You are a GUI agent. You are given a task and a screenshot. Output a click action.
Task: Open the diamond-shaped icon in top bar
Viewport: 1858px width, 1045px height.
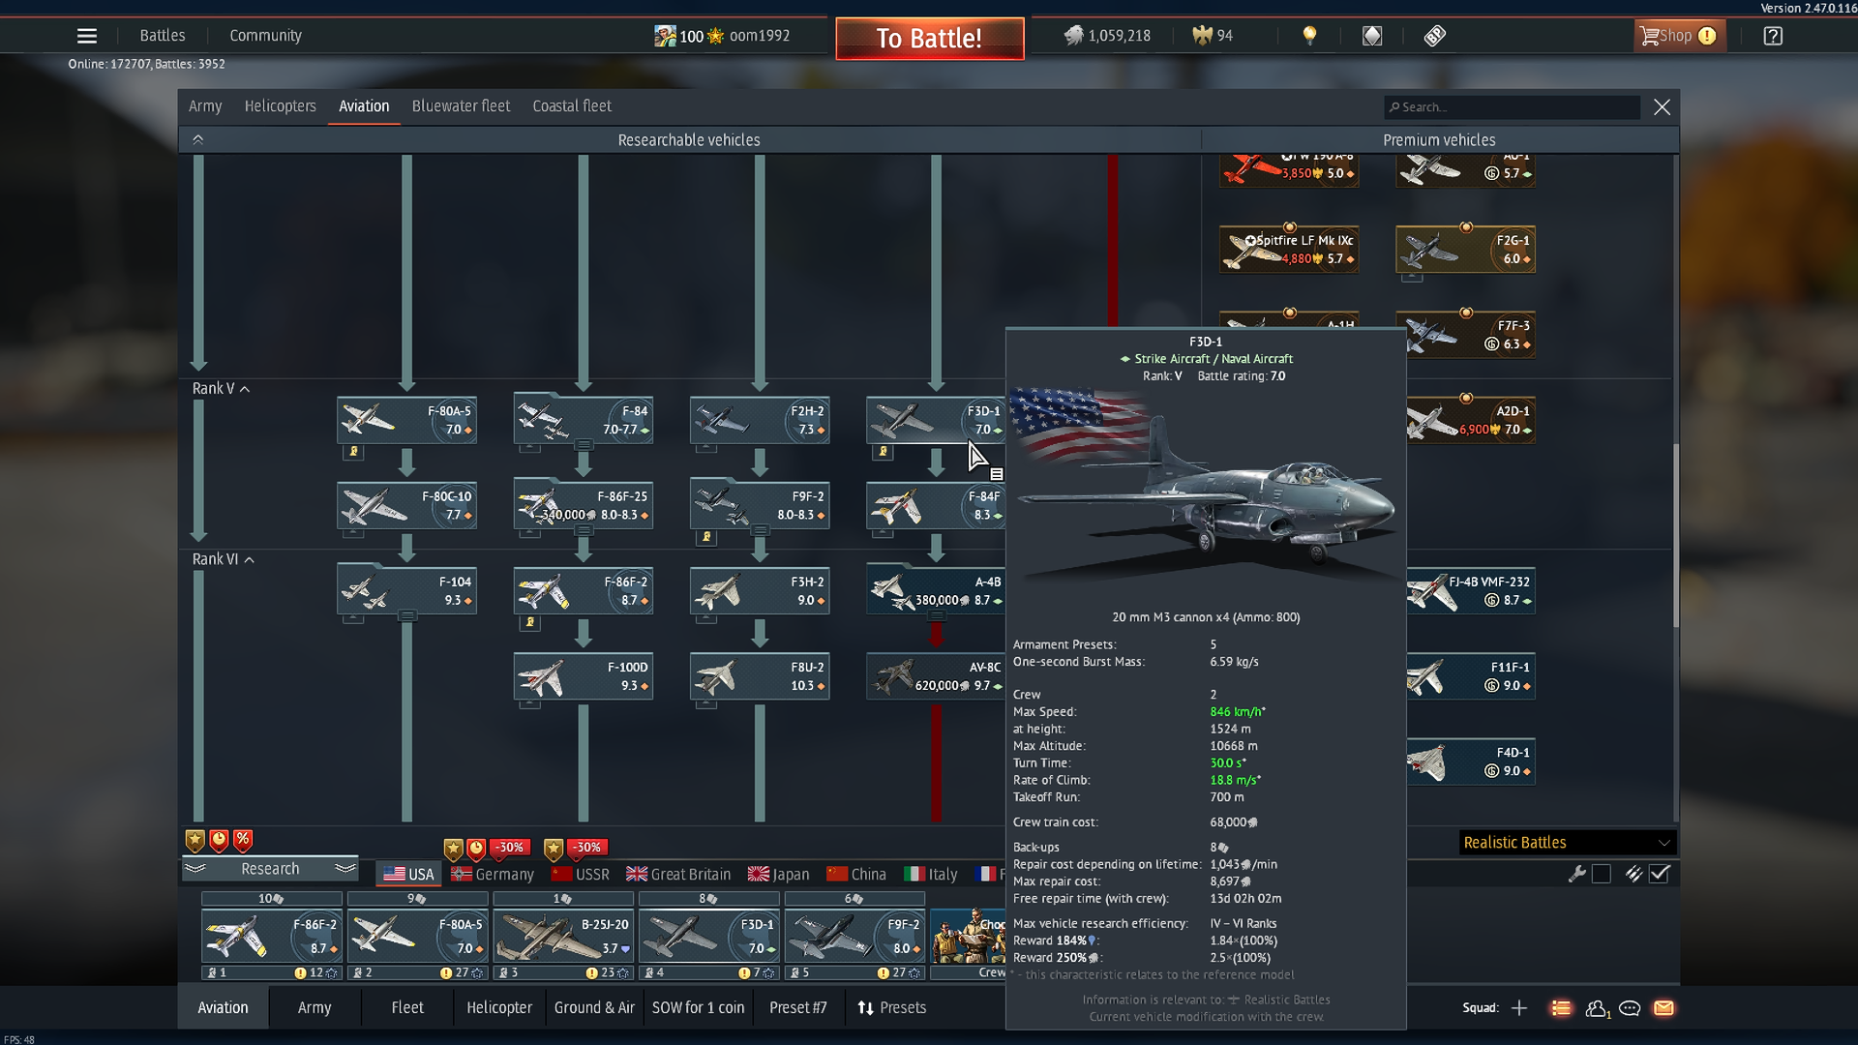pyautogui.click(x=1372, y=36)
